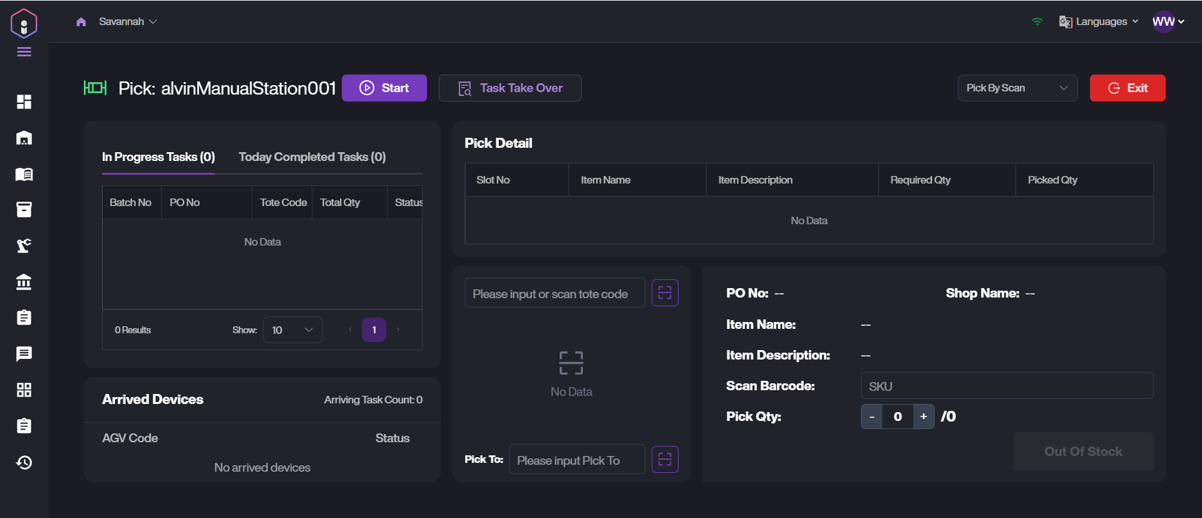Image resolution: width=1202 pixels, height=518 pixels.
Task: Click the scan icon beside Pick To field
Action: [665, 460]
